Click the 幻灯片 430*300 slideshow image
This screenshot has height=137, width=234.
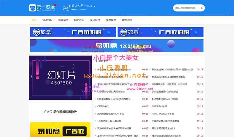(60, 78)
